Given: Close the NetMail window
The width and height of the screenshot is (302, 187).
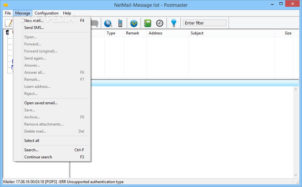Looking at the screenshot, I should (x=292, y=4).
